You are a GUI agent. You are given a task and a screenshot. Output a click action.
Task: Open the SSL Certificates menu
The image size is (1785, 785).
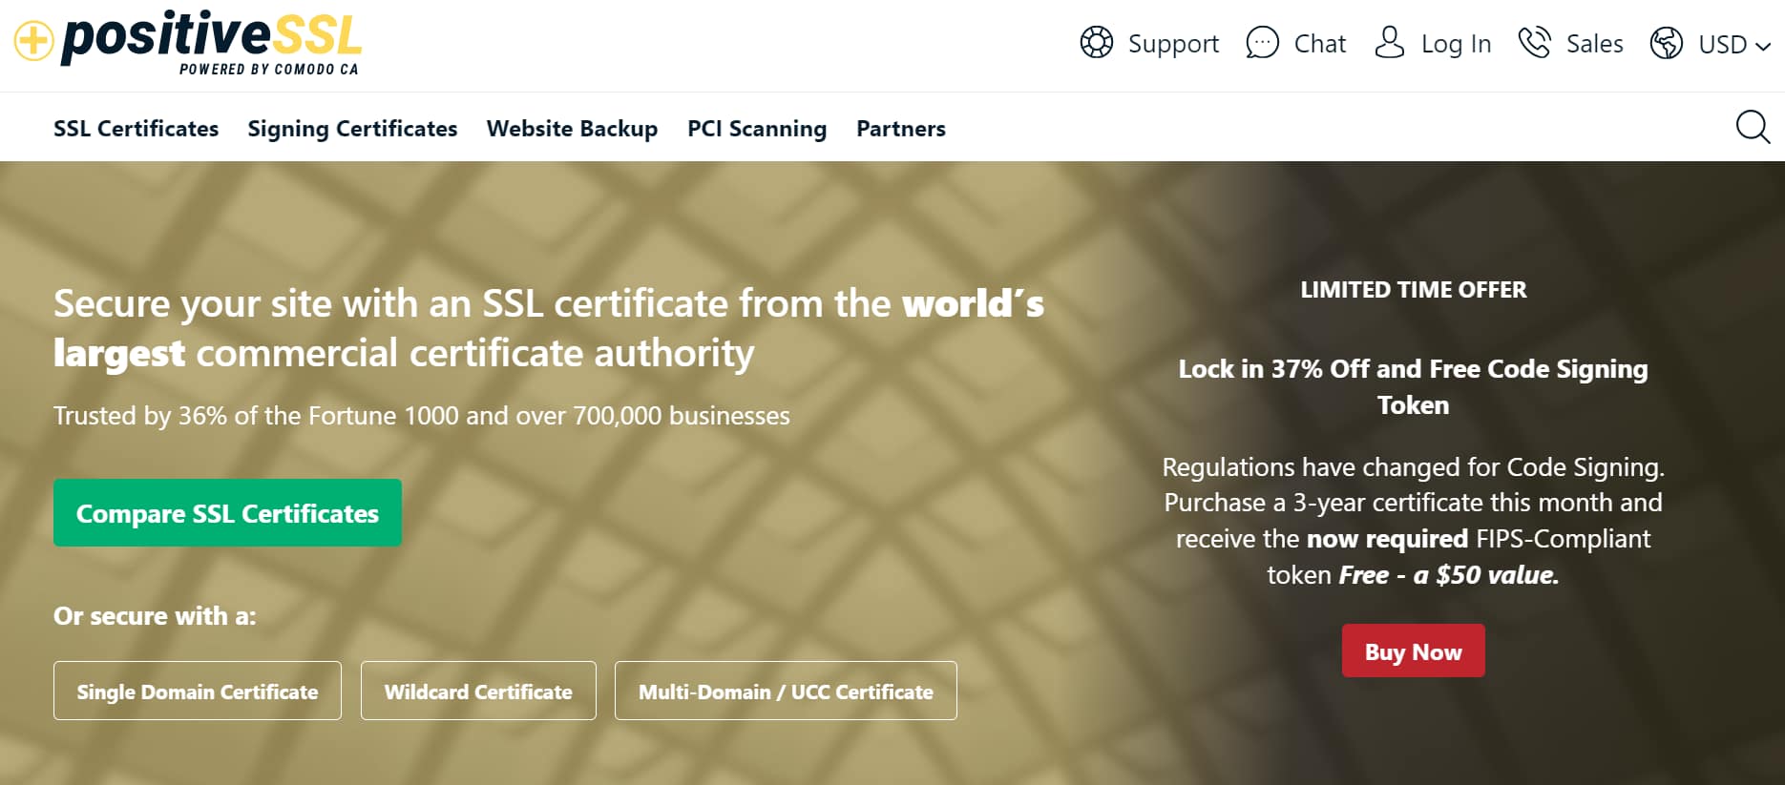click(x=136, y=128)
